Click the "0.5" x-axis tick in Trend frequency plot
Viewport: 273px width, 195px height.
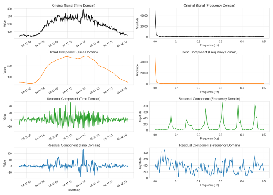coord(264,88)
